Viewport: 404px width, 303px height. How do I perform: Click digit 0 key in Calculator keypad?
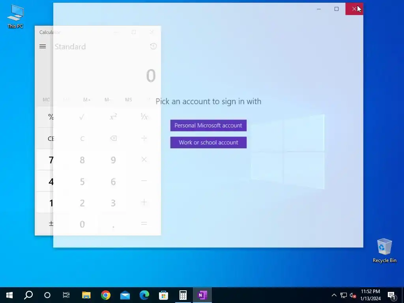click(x=82, y=224)
